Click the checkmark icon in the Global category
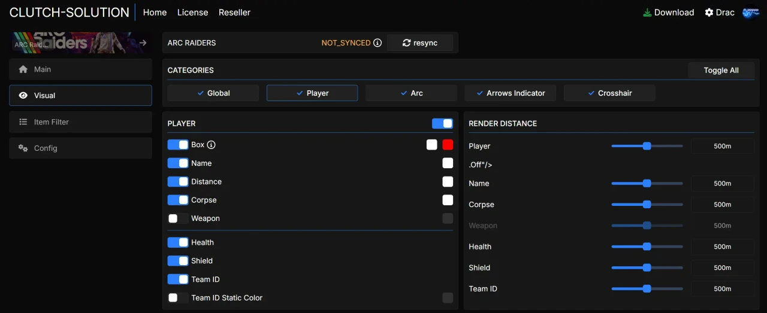767x313 pixels. (200, 93)
